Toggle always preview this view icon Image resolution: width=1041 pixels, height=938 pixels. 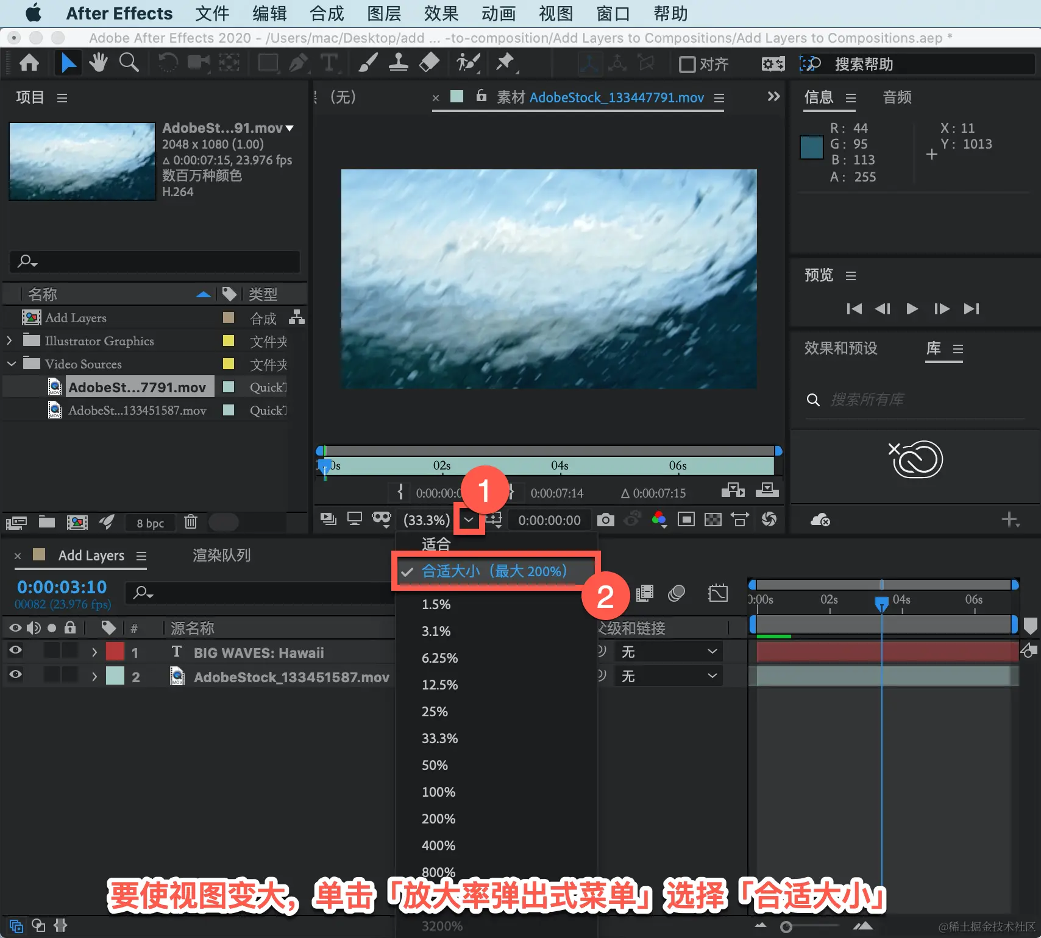(x=329, y=520)
